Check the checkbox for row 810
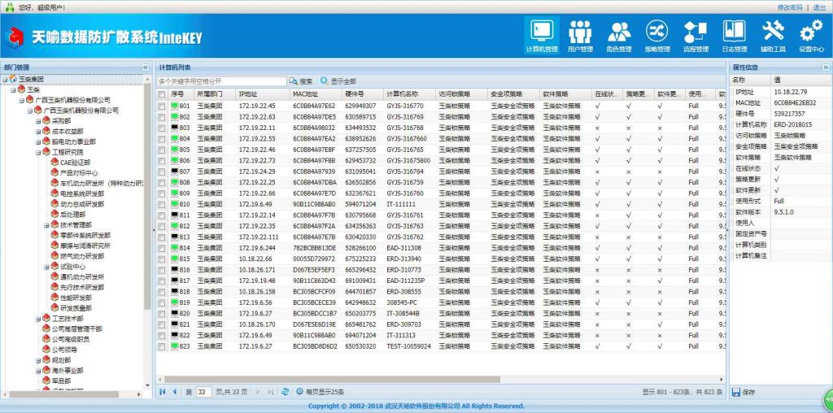This screenshot has width=833, height=413. (x=162, y=204)
